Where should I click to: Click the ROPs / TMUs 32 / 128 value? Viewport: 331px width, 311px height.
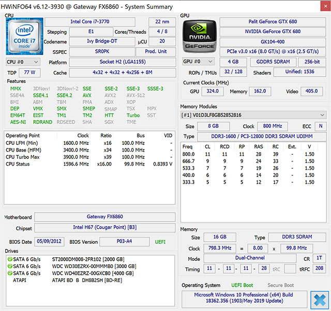(233, 72)
